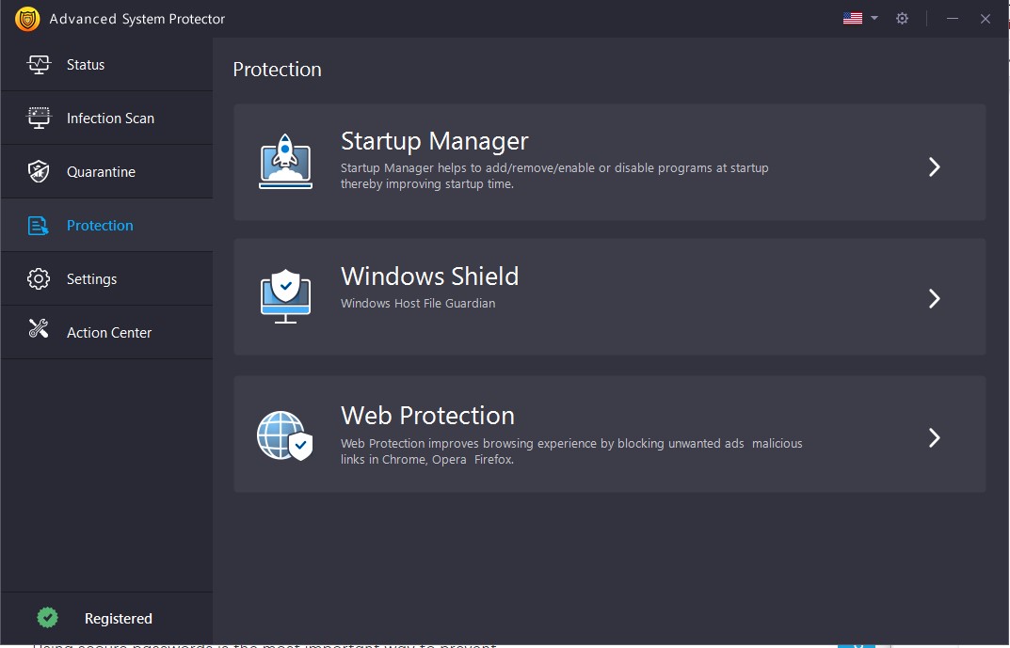Click the Windows Shield monitor icon
This screenshot has width=1010, height=648.
click(x=284, y=295)
